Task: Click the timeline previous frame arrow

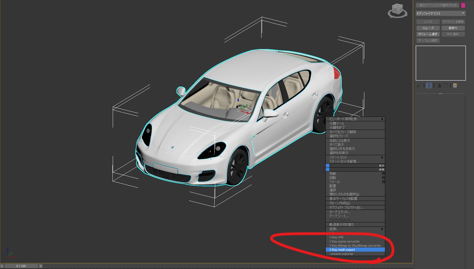Action: pyautogui.click(x=2, y=266)
